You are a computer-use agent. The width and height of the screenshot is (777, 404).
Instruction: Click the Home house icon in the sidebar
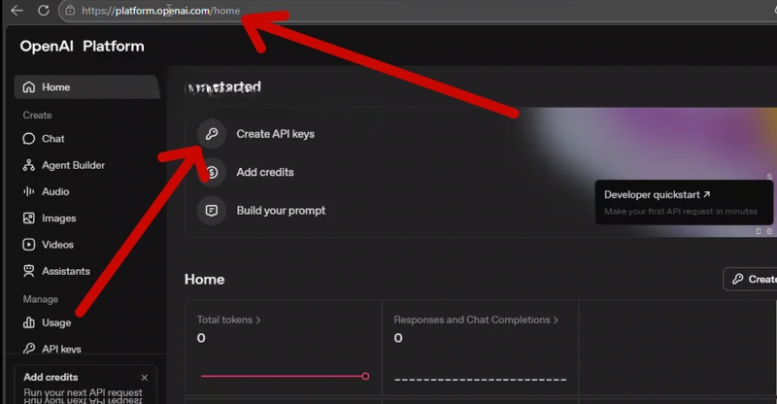coord(29,87)
